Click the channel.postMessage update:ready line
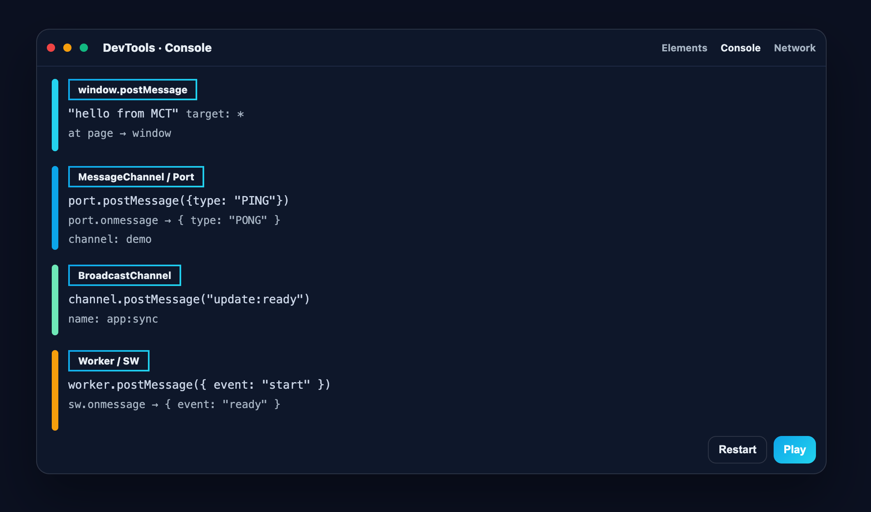 pos(189,299)
